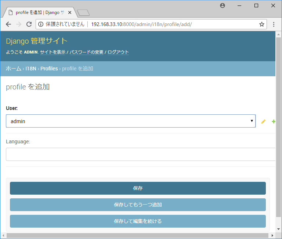Open Chrome three-dot menu
Image resolution: width=282 pixels, height=239 pixels.
click(274, 24)
